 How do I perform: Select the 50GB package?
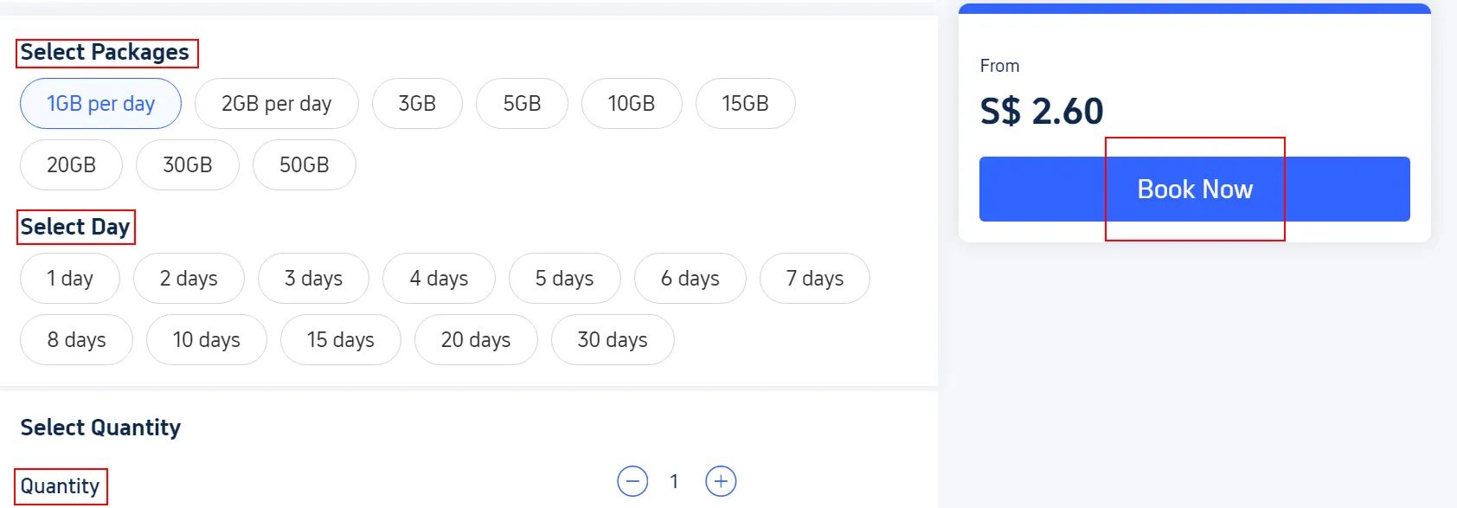point(304,164)
